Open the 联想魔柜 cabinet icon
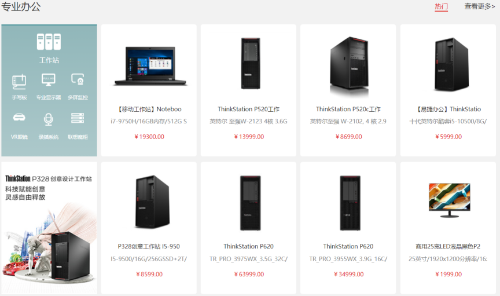 click(78, 118)
